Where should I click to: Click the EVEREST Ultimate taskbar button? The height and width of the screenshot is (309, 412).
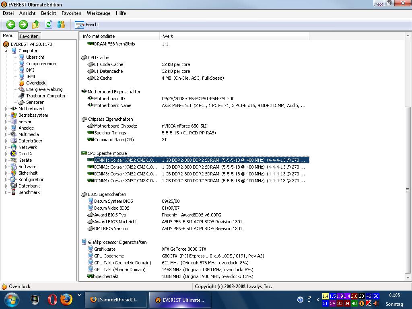tap(180, 300)
